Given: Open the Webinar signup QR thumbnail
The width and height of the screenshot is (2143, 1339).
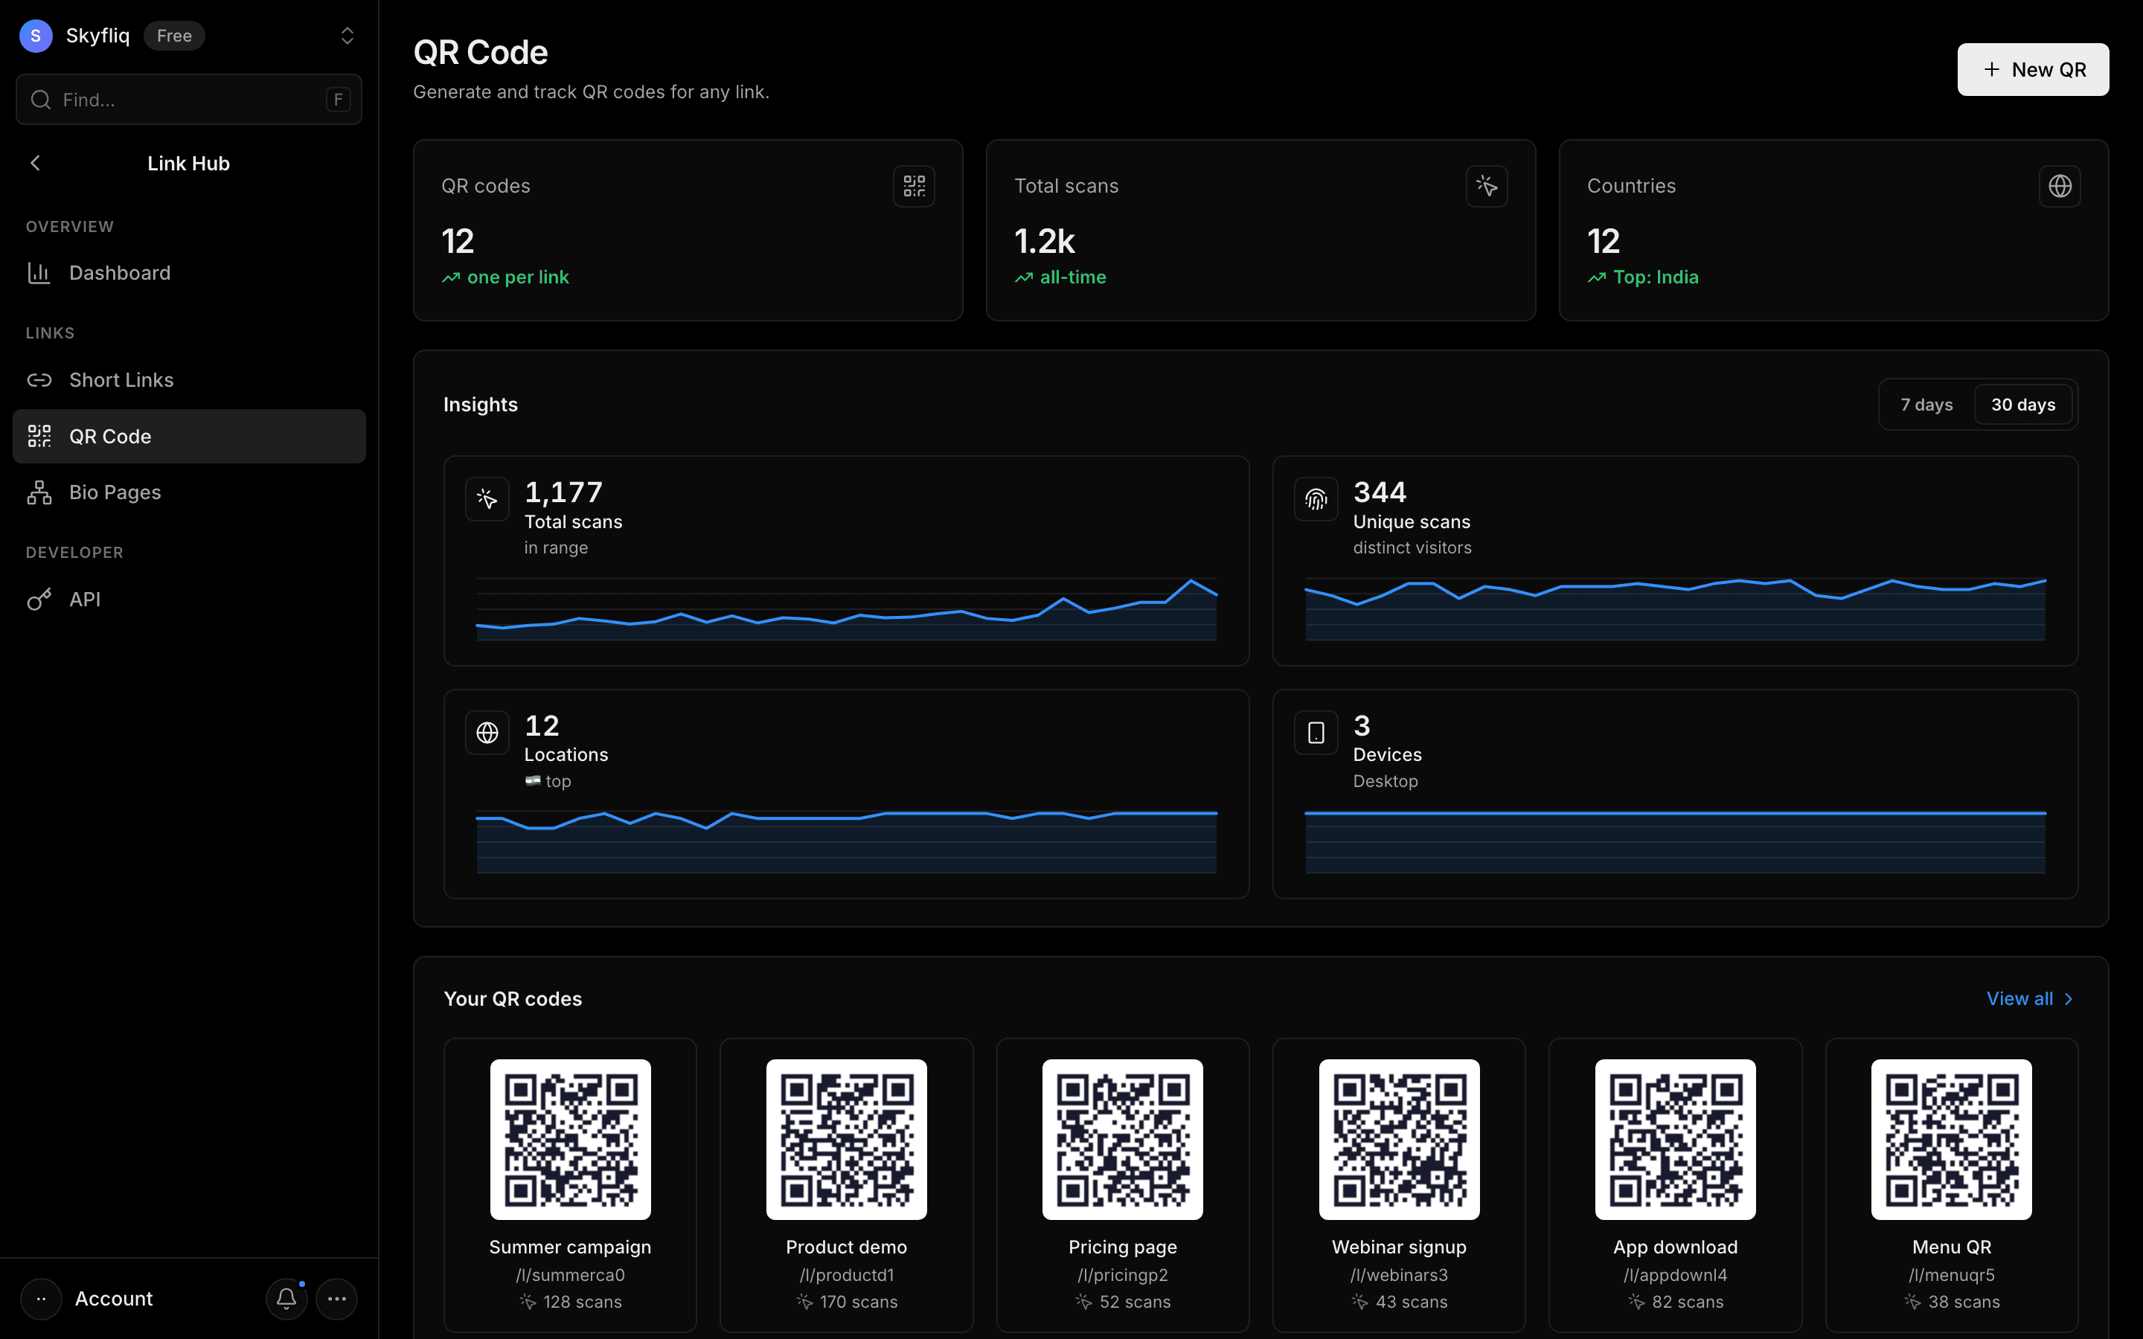Looking at the screenshot, I should point(1399,1140).
